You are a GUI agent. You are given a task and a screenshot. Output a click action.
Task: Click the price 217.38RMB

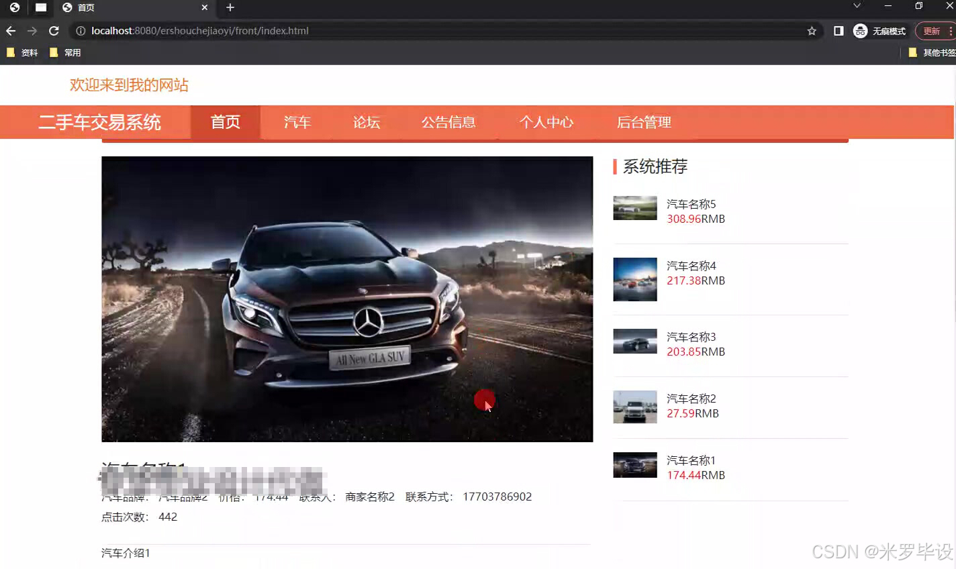[696, 280]
